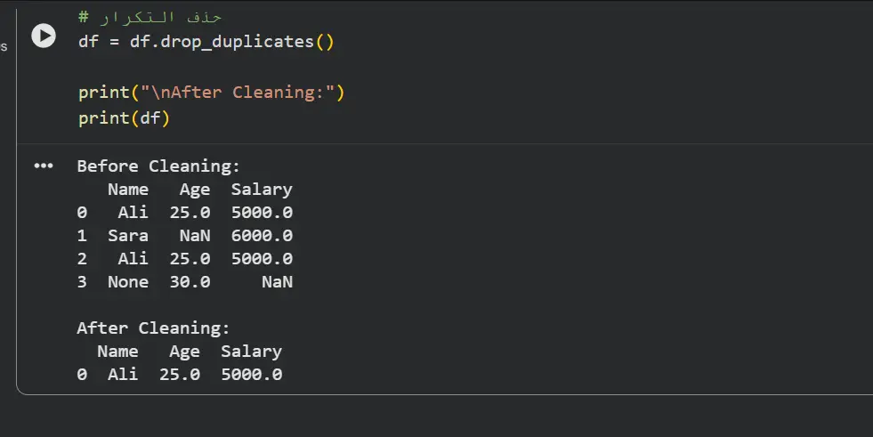This screenshot has width=873, height=437.
Task: Click the Name header under After Cleaning
Action: [117, 352]
